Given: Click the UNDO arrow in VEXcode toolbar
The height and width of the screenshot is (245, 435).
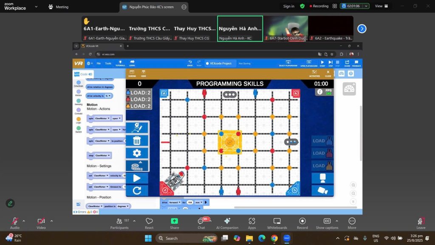Looking at the screenshot, I should click(190, 63).
